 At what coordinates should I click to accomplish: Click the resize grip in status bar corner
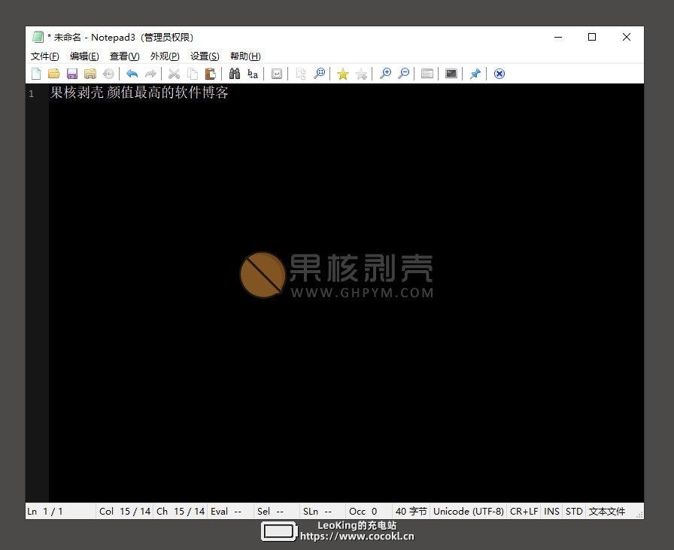point(639,515)
